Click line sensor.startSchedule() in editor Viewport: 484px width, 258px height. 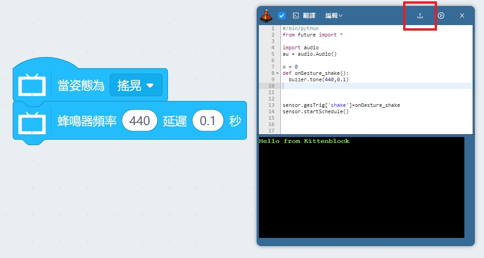point(315,111)
